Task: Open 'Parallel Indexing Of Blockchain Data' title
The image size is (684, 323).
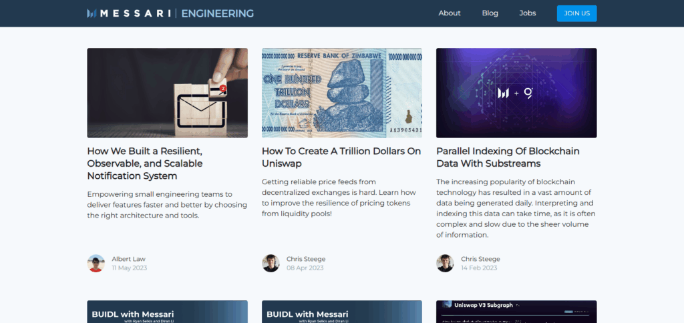Action: [x=508, y=157]
